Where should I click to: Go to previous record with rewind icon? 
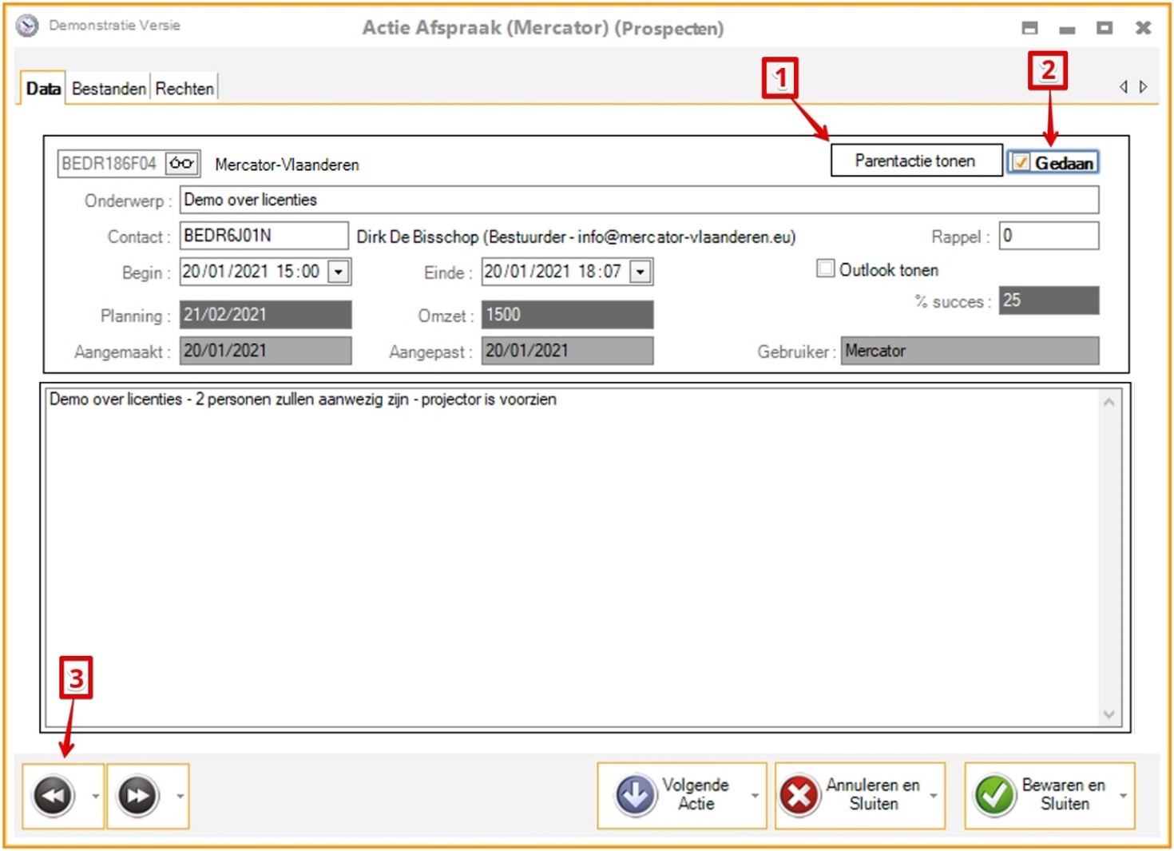tap(54, 796)
